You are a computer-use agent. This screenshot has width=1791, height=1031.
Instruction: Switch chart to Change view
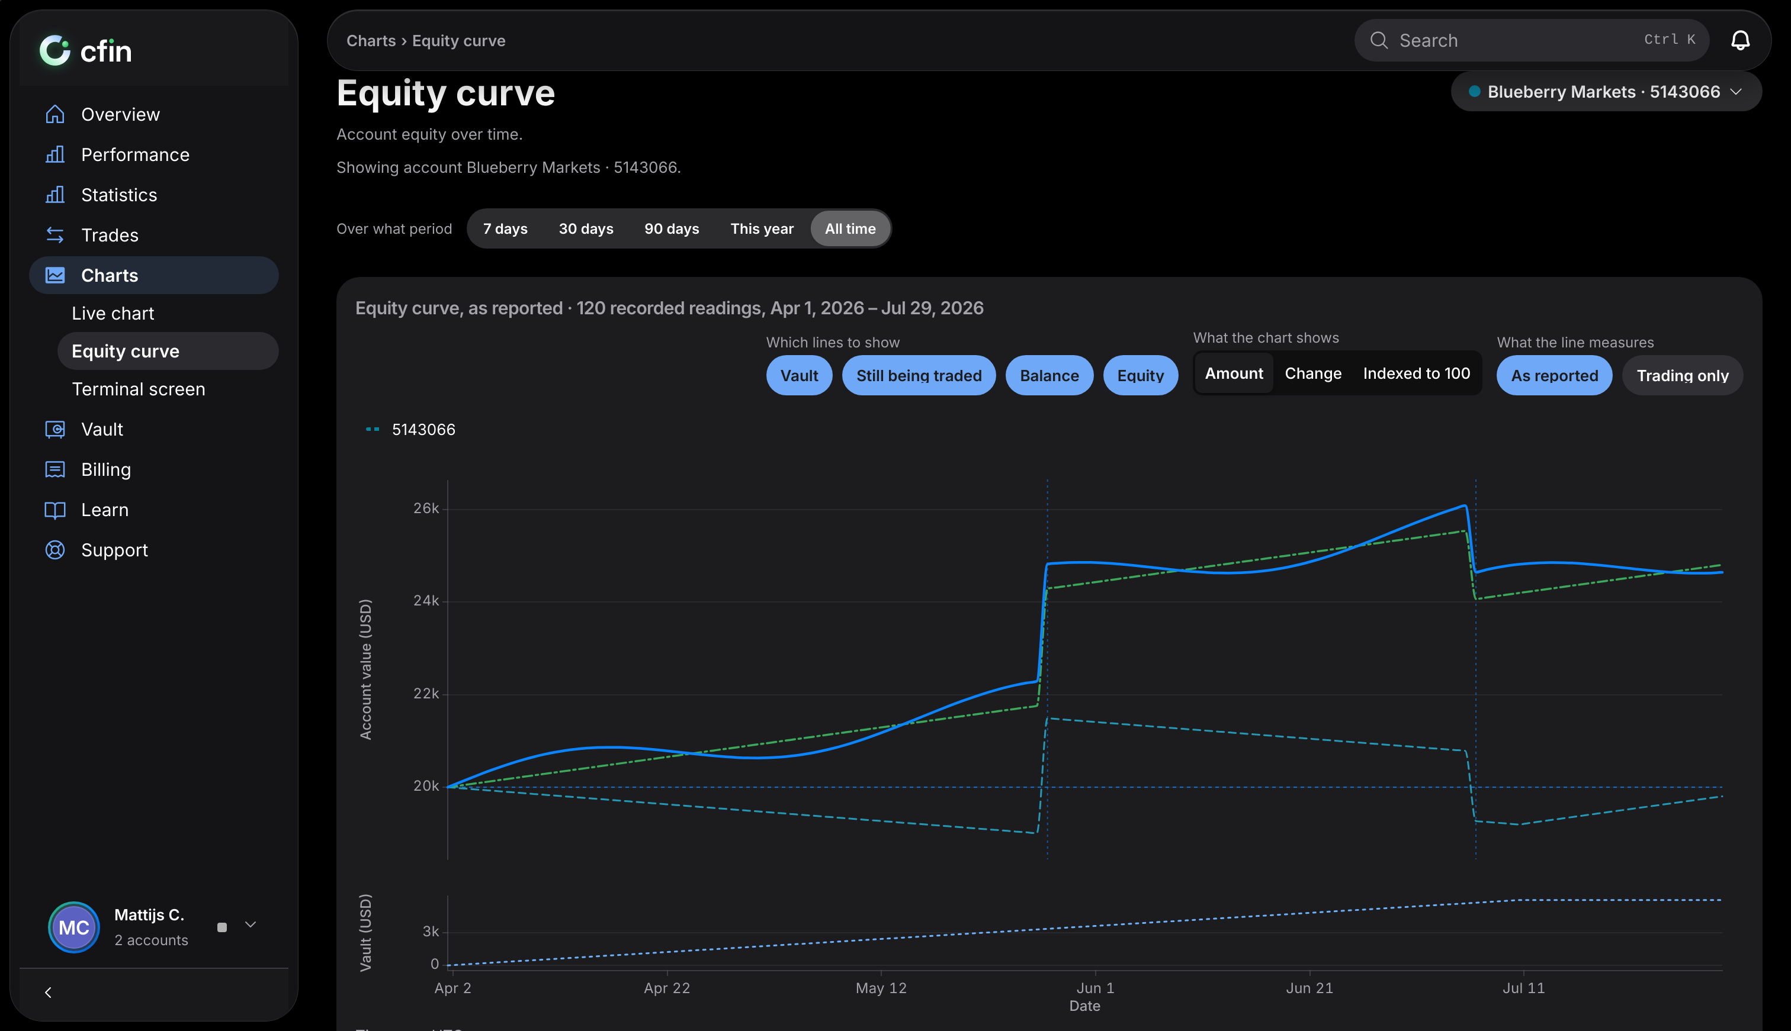point(1313,373)
